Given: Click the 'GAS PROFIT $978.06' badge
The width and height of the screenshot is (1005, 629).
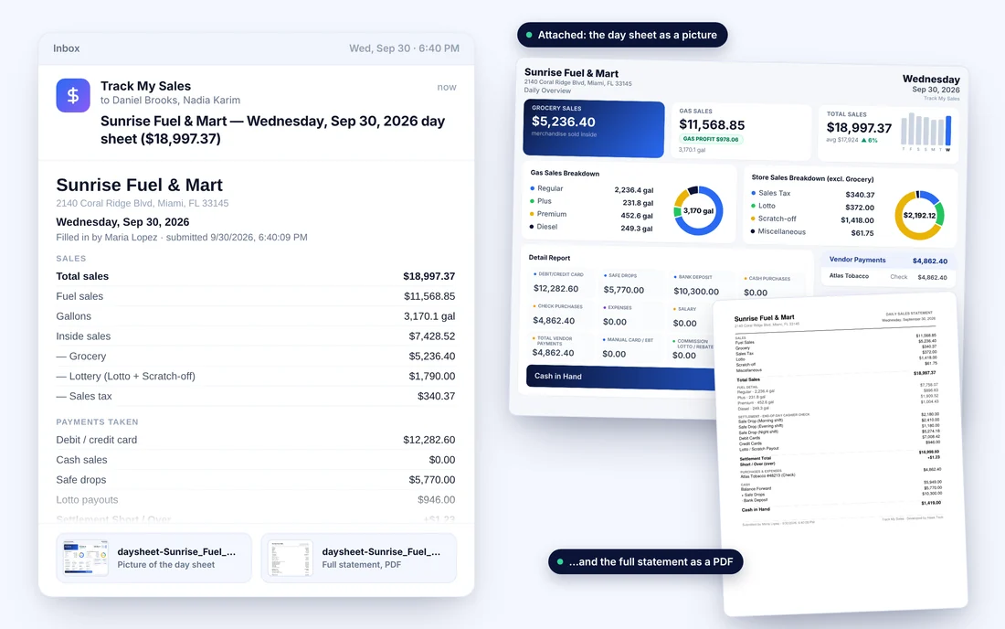Looking at the screenshot, I should [x=711, y=138].
